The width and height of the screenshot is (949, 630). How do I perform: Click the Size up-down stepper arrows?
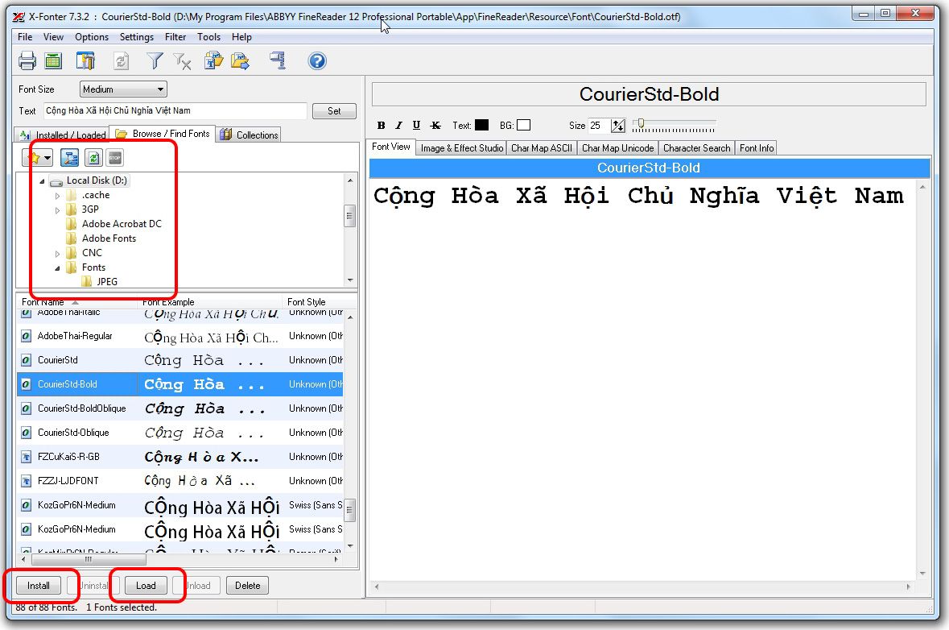pos(618,126)
